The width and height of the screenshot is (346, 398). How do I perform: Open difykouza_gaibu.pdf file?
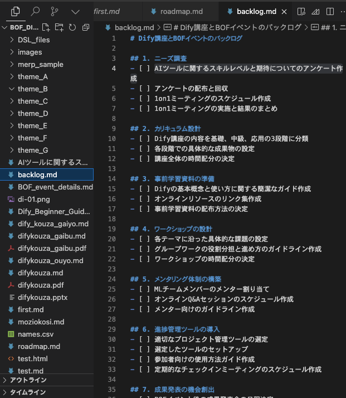47,248
